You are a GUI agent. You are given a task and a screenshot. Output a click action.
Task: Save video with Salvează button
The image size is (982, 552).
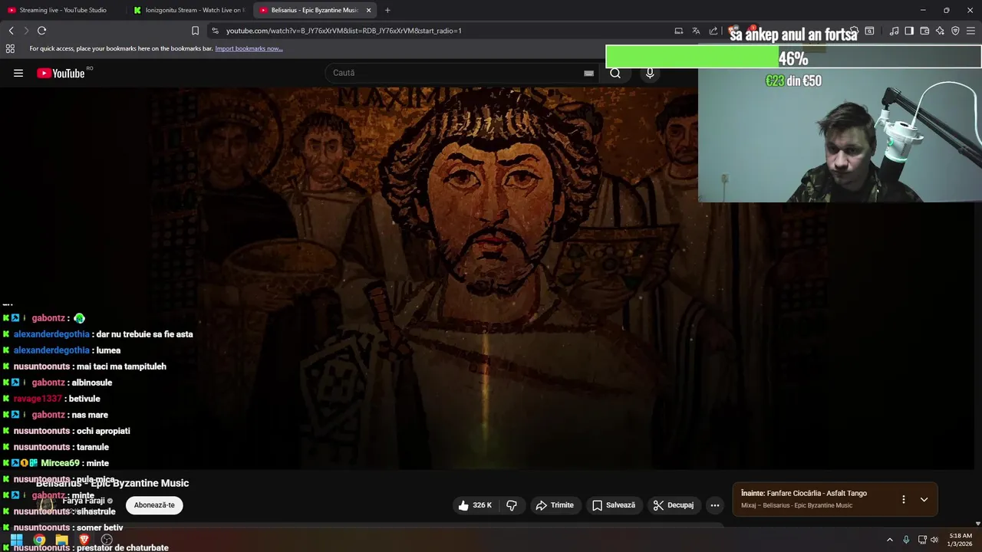coord(614,505)
